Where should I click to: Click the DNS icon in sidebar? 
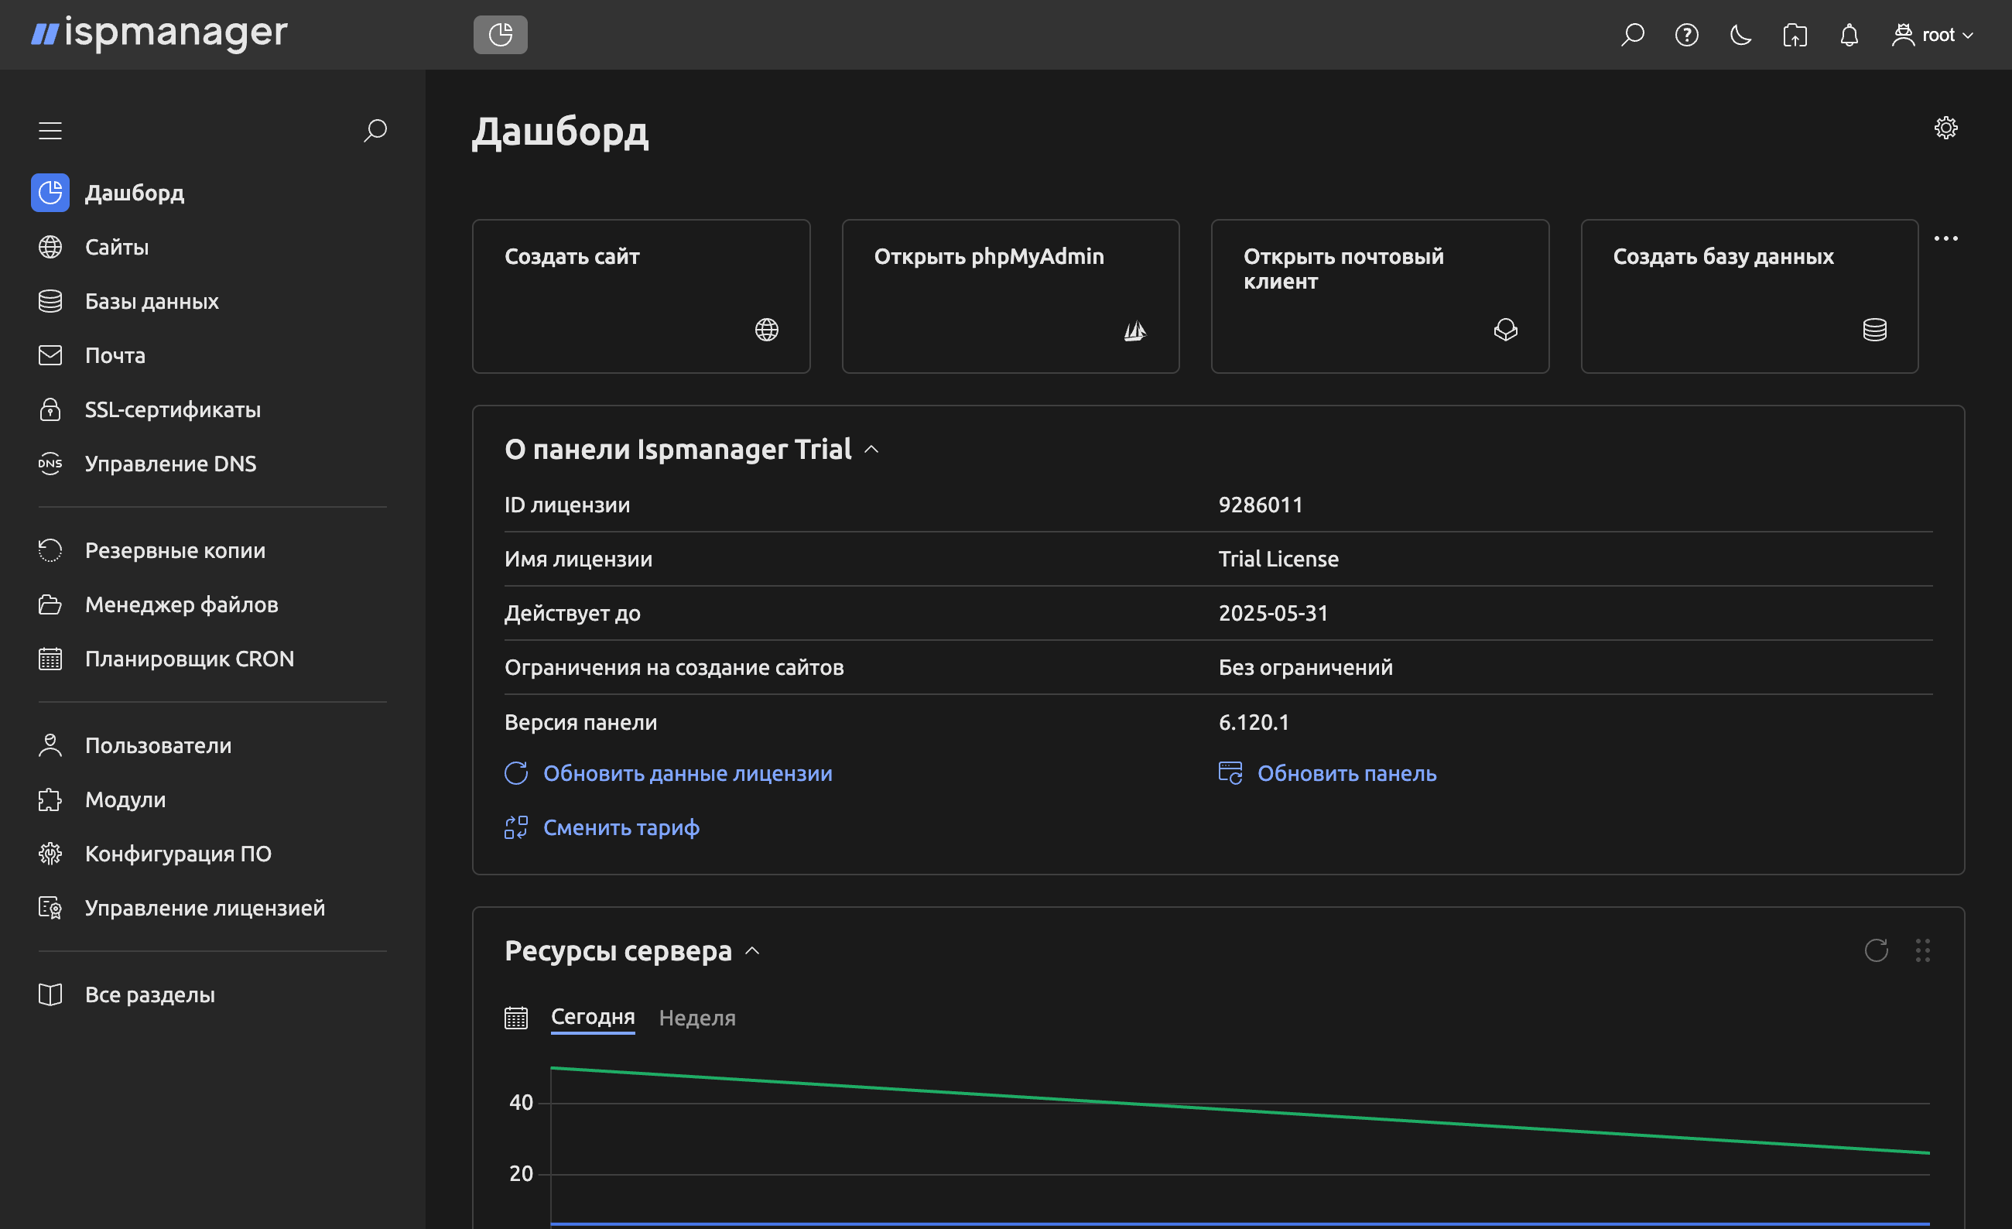pos(50,464)
